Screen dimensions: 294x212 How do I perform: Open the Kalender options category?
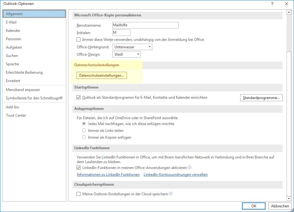click(34, 31)
